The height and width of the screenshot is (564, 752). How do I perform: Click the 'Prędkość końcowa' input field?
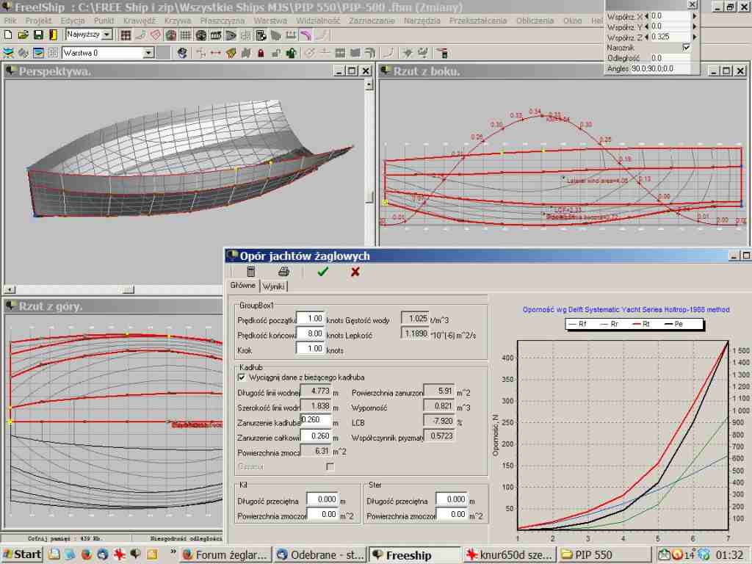pos(311,334)
